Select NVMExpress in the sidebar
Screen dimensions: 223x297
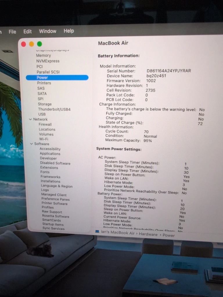48,61
